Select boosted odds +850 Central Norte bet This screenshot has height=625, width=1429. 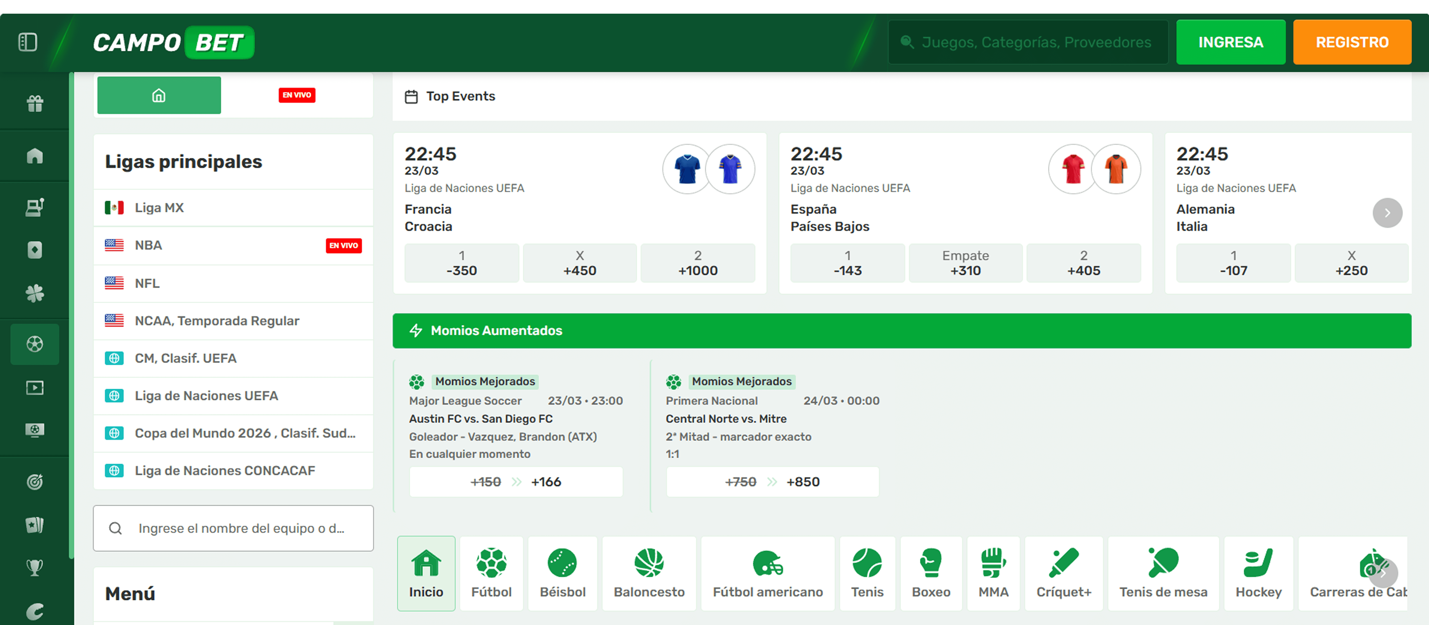[772, 482]
